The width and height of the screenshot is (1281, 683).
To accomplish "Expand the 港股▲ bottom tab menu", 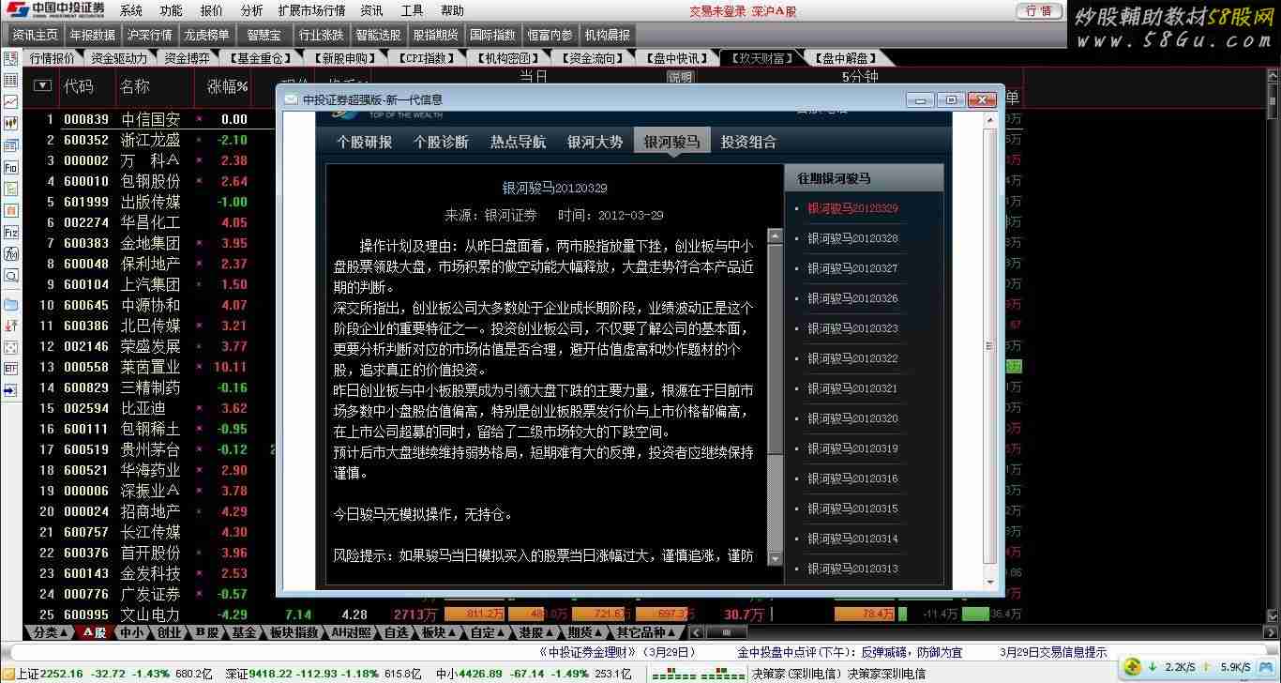I will click(536, 633).
